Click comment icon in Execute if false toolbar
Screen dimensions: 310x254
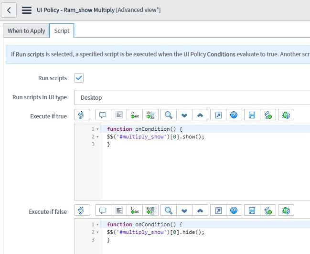[103, 211]
